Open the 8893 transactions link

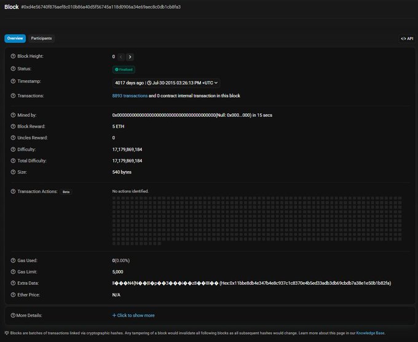(130, 96)
